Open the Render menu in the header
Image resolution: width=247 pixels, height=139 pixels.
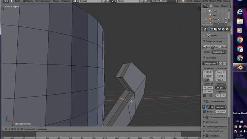tap(43, 1)
